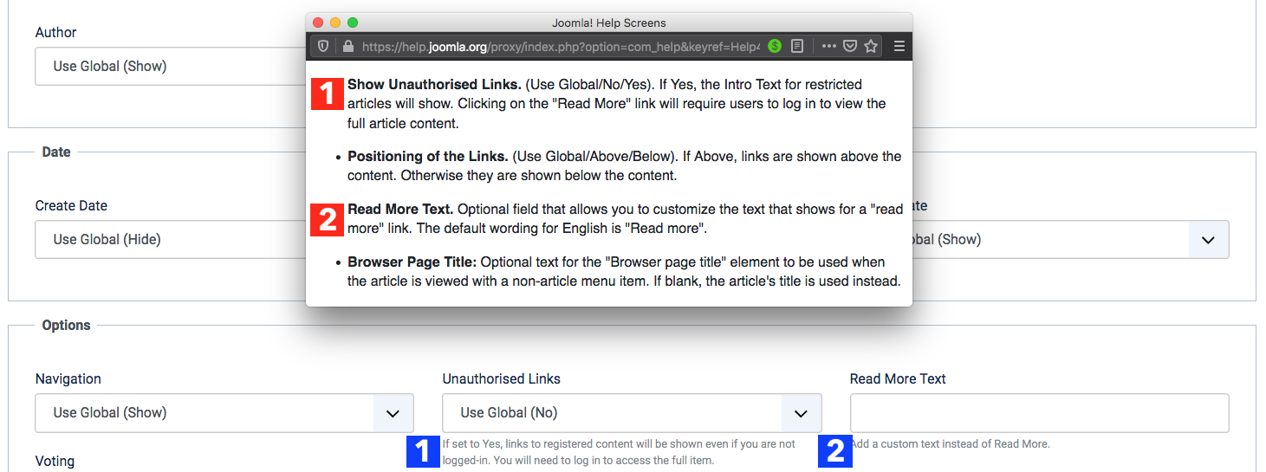Click the Read More Text input field

[1039, 412]
